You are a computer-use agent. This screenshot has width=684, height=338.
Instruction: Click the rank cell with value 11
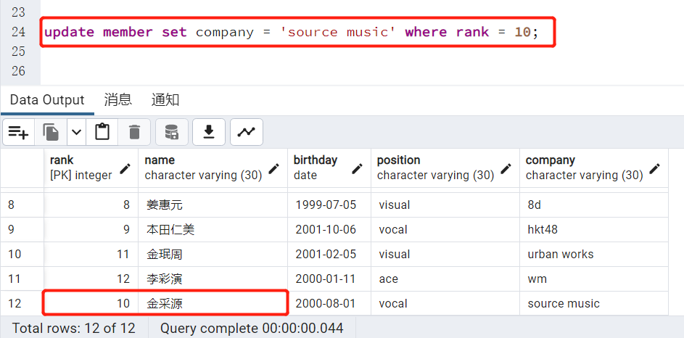pyautogui.click(x=91, y=254)
